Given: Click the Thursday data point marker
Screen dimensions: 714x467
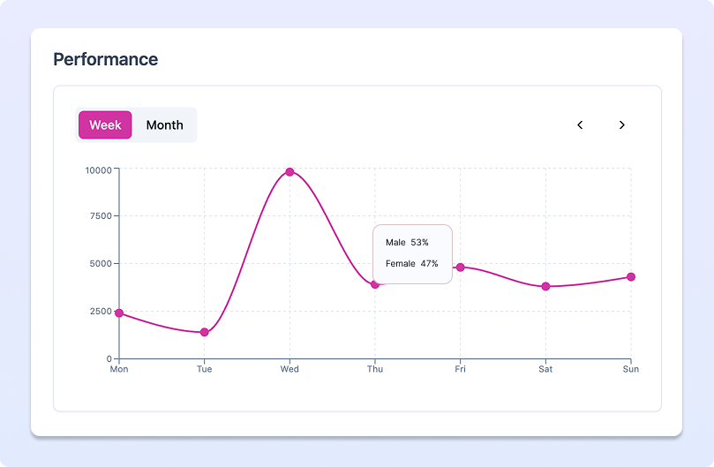Looking at the screenshot, I should pyautogui.click(x=374, y=284).
